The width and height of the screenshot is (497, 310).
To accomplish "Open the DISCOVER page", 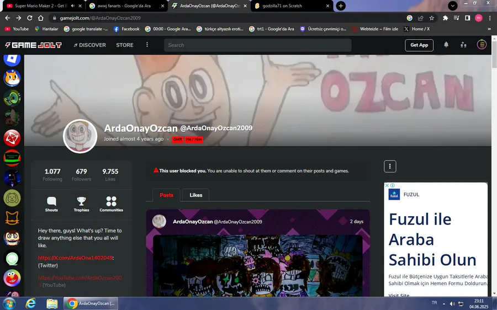I will [89, 45].
